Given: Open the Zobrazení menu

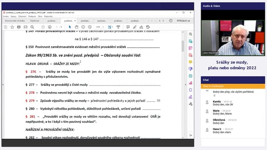Looking at the screenshot, I should coord(22,16).
